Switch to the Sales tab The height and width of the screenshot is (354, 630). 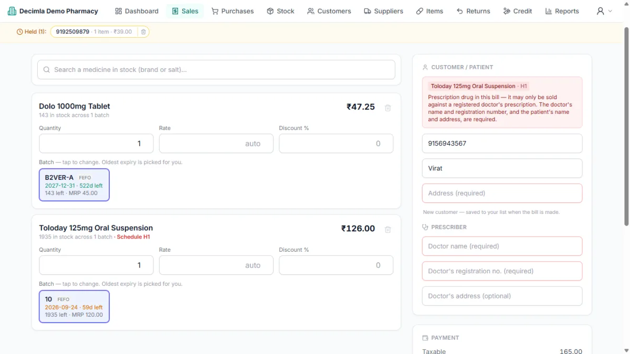(185, 11)
